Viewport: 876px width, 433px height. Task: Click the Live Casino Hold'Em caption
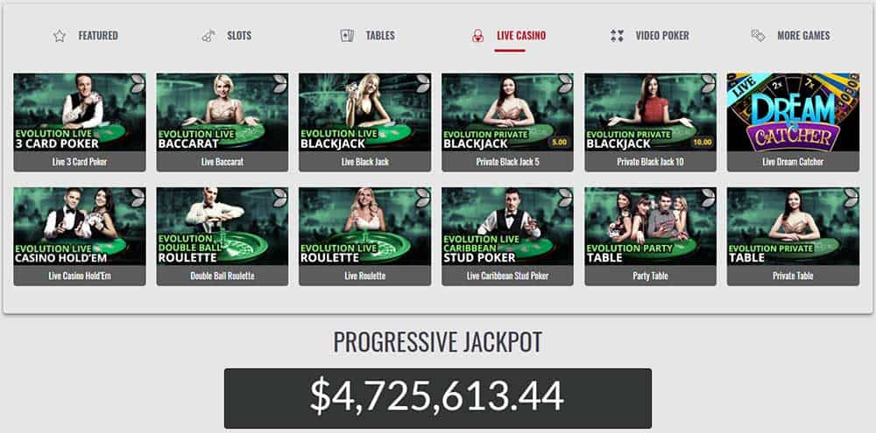[x=80, y=276]
